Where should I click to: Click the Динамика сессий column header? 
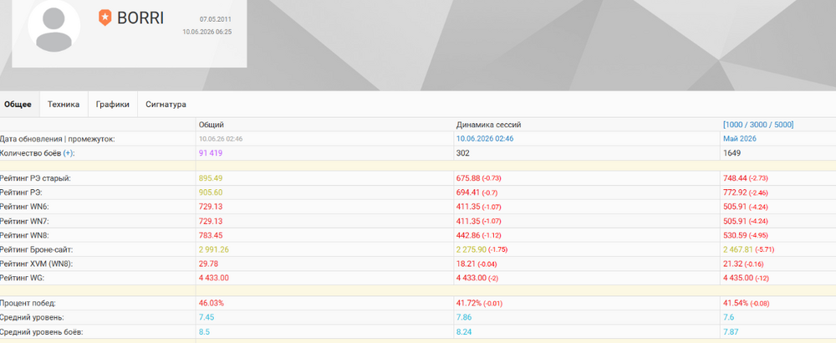click(488, 125)
